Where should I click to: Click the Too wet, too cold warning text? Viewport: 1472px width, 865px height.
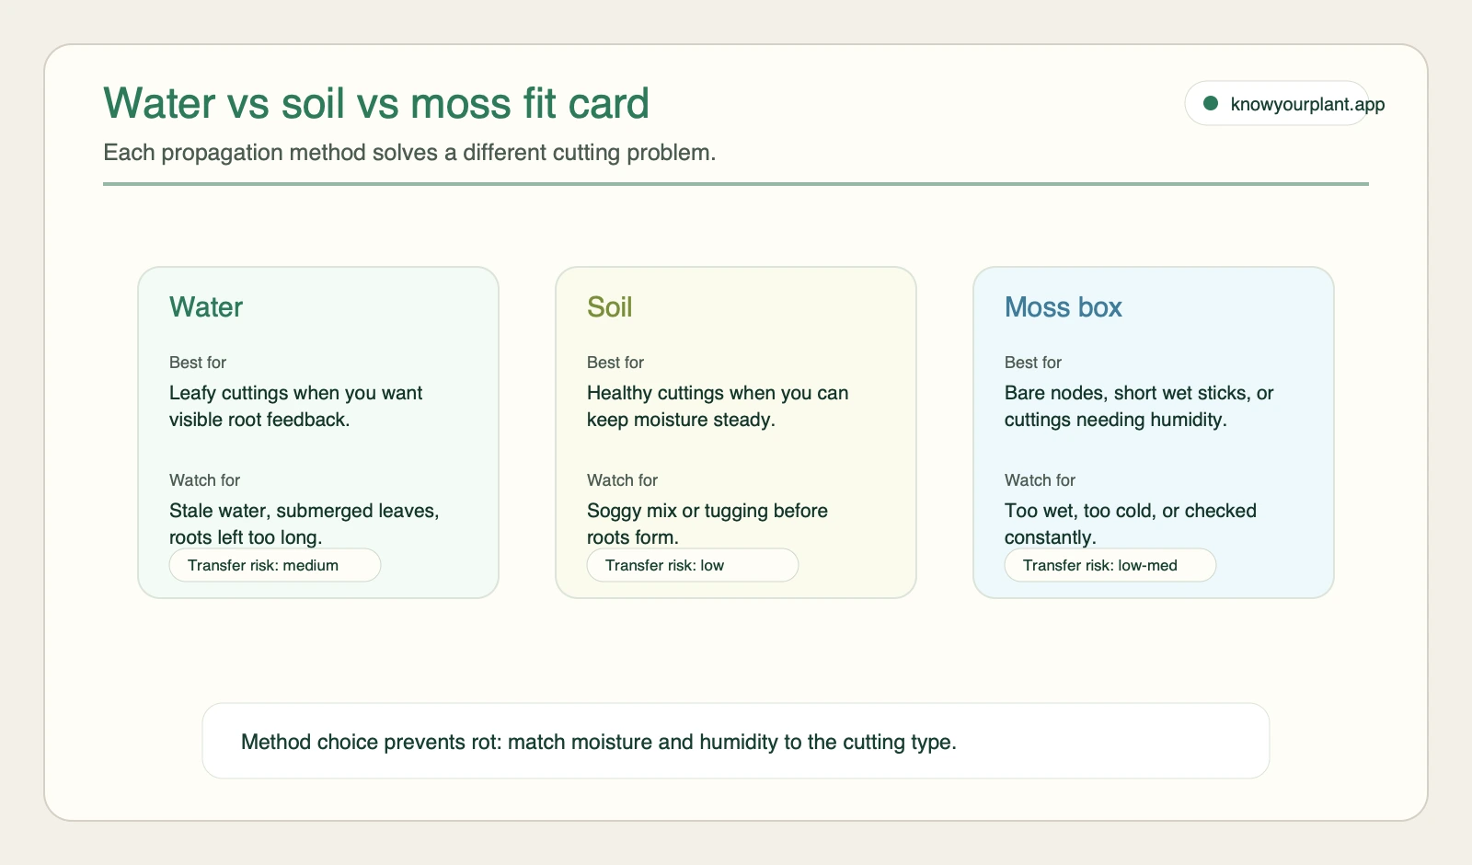click(1131, 524)
